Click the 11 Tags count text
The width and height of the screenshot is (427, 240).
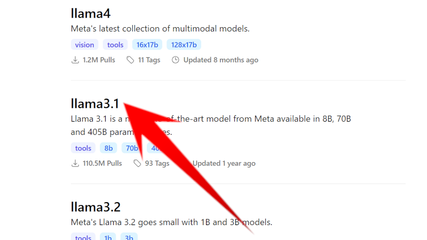point(149,60)
